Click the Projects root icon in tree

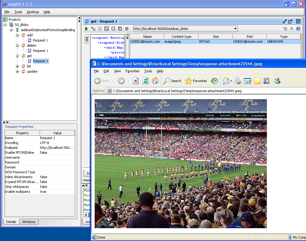5,20
